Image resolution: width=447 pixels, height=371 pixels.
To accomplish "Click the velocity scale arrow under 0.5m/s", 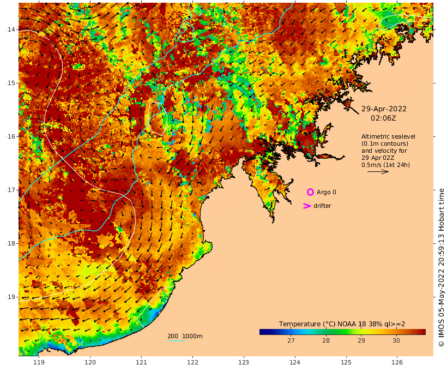I will 378,171.
